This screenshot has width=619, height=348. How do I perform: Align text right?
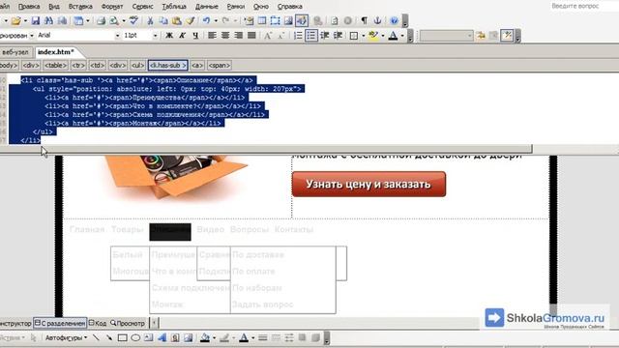pos(238,36)
